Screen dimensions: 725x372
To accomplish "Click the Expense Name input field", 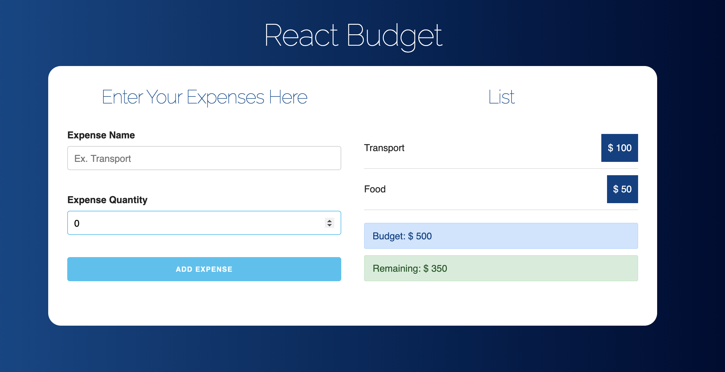I will click(204, 158).
